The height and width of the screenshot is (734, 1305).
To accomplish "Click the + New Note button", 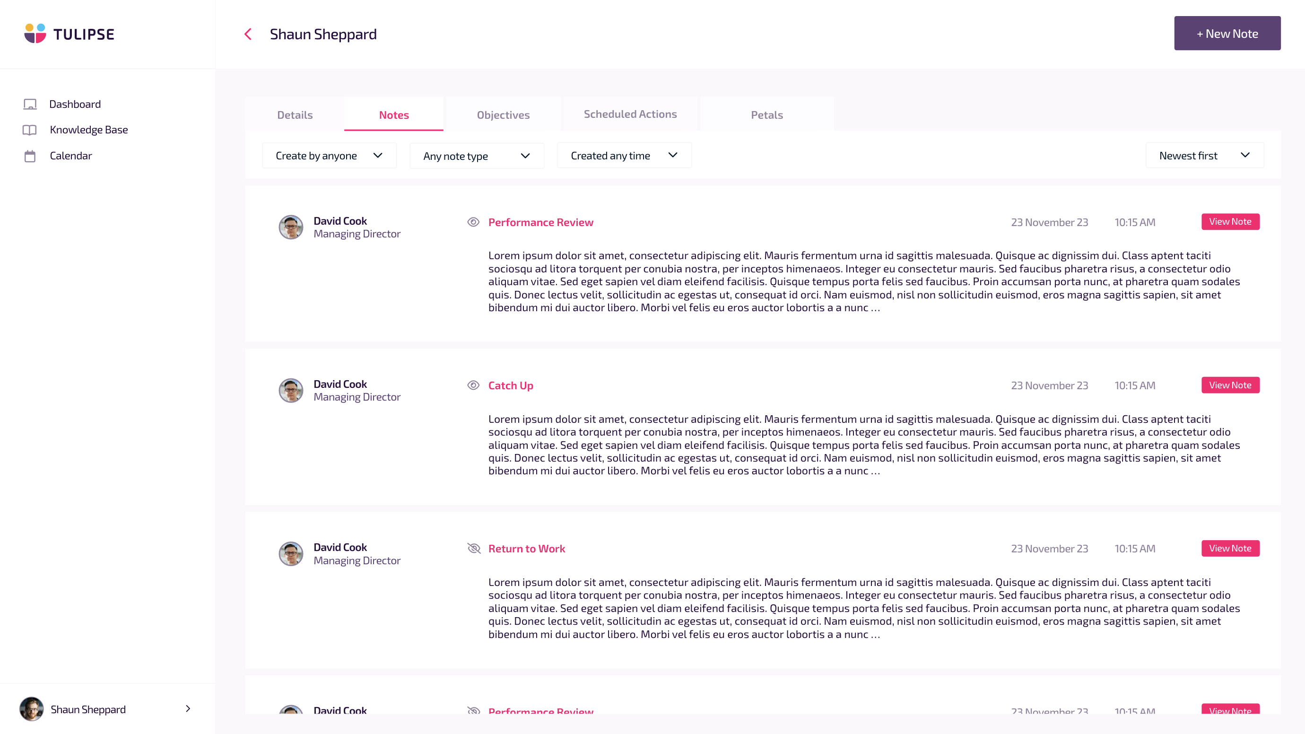I will [1227, 34].
